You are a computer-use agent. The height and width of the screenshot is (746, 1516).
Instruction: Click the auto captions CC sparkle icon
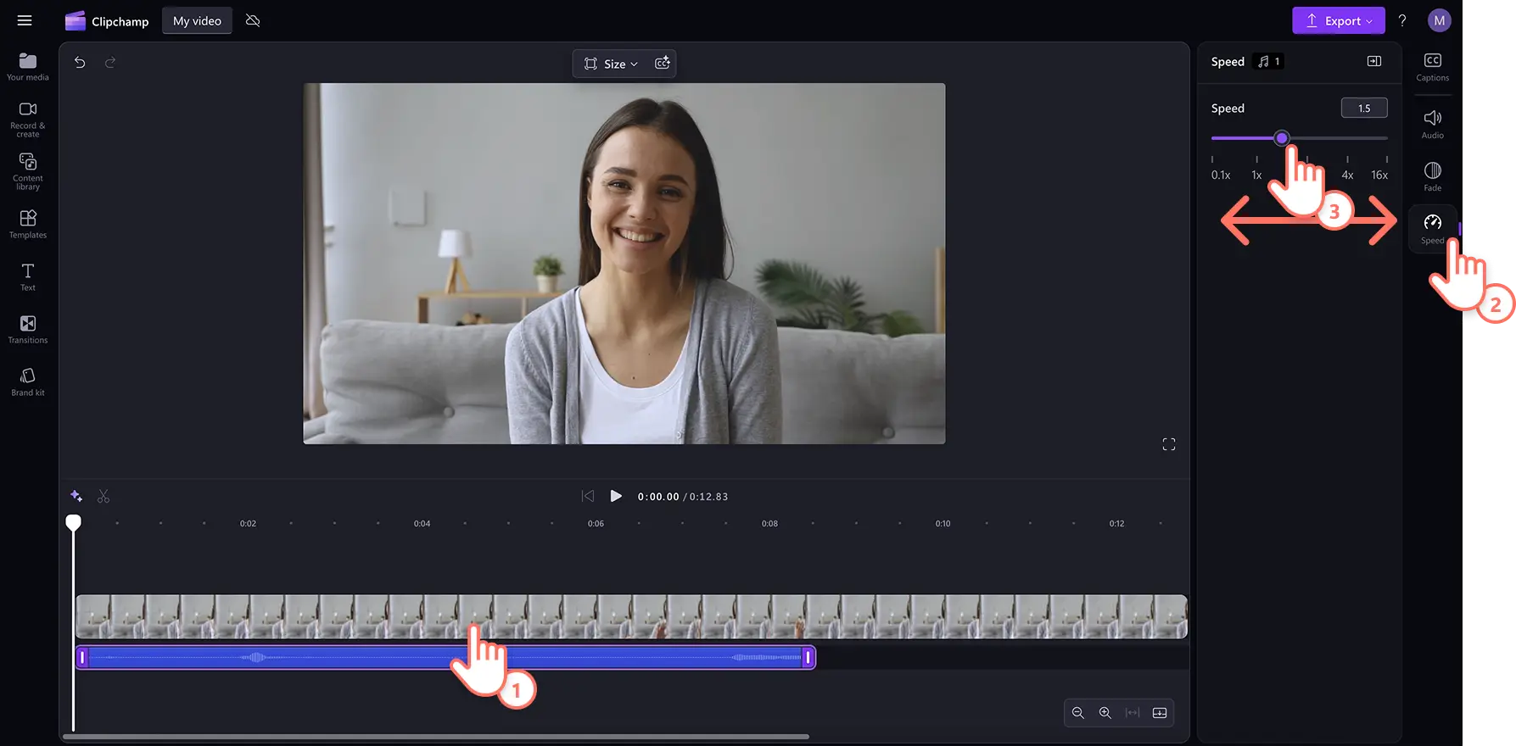pos(663,64)
